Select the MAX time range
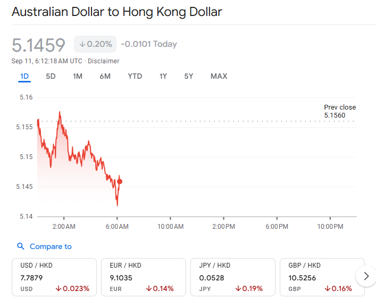376x299 pixels. [x=219, y=76]
